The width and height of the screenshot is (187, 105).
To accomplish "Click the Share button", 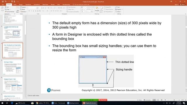I will pyautogui.click(x=182, y=5).
